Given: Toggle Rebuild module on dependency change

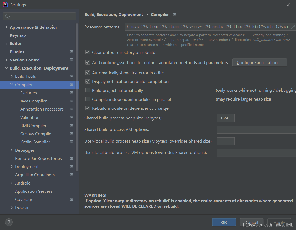Looking at the screenshot, I should (x=88, y=108).
